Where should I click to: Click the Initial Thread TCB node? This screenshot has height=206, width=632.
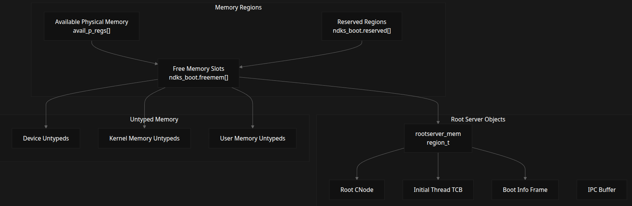click(438, 190)
